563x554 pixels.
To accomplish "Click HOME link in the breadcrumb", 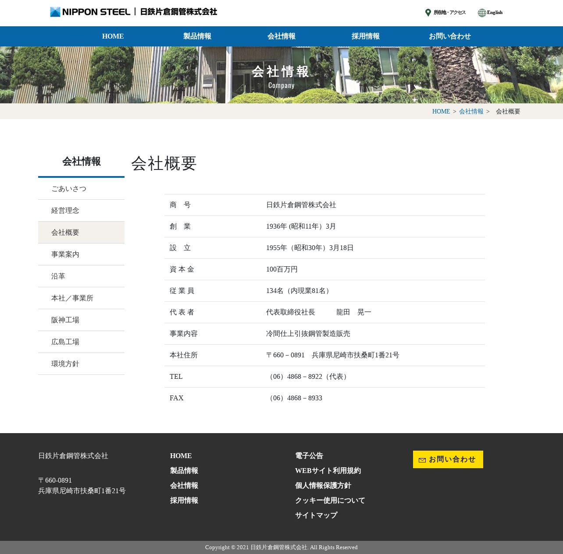I will tap(441, 111).
